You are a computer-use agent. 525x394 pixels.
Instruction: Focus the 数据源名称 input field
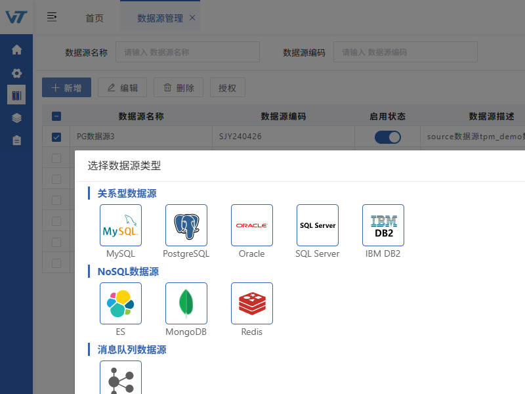click(x=188, y=52)
